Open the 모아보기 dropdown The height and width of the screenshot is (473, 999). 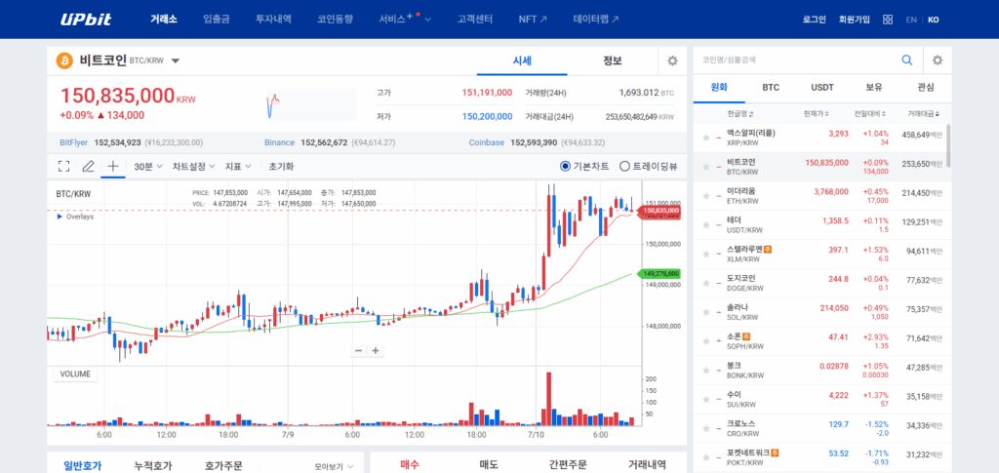pos(334,466)
